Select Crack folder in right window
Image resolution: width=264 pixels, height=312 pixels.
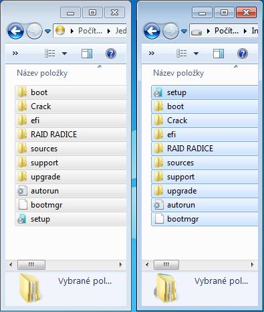[x=205, y=121]
